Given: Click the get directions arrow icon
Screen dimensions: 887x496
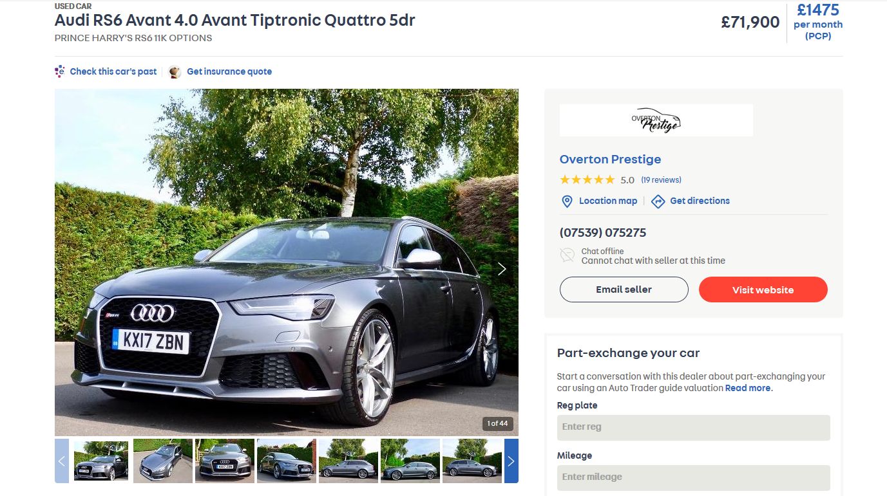Looking at the screenshot, I should [x=658, y=201].
